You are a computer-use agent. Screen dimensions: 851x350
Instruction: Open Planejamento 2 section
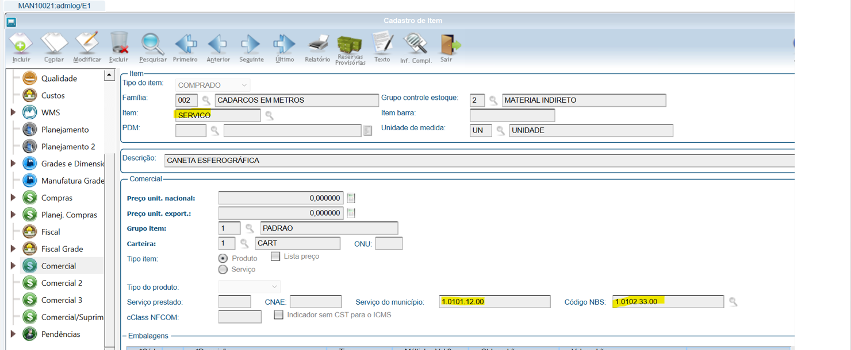[68, 146]
